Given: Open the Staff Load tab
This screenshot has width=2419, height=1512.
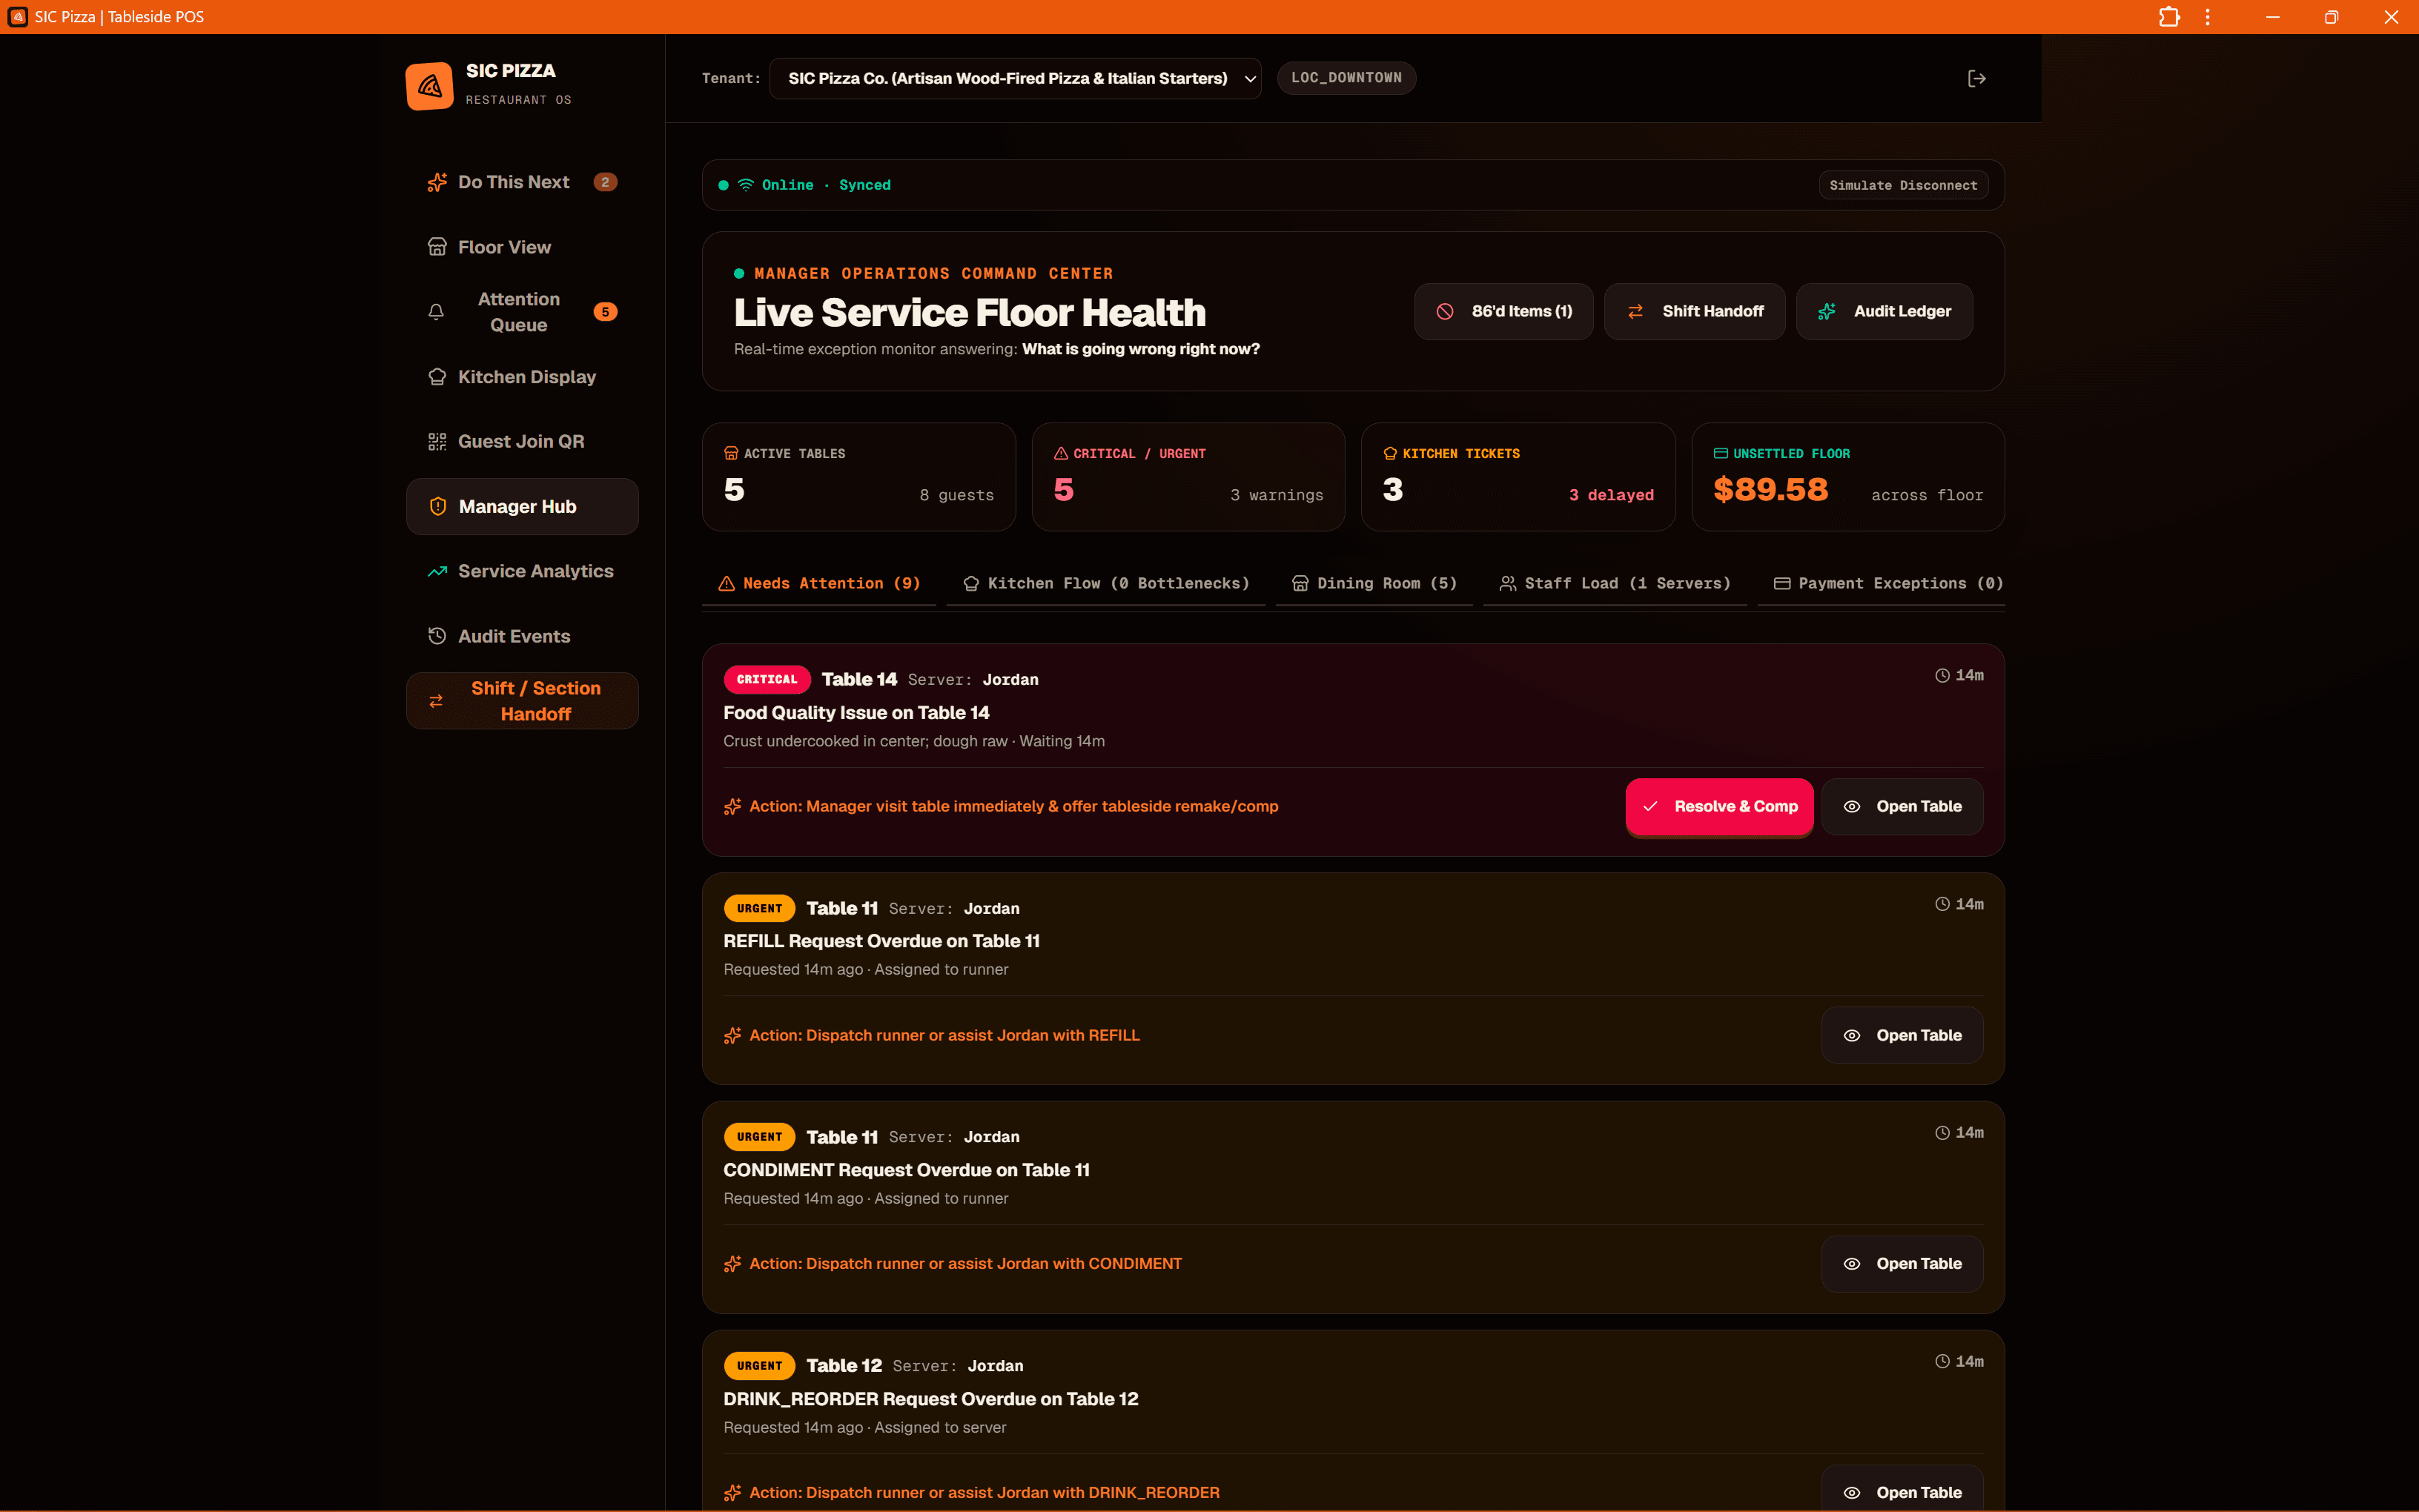Looking at the screenshot, I should coord(1615,583).
